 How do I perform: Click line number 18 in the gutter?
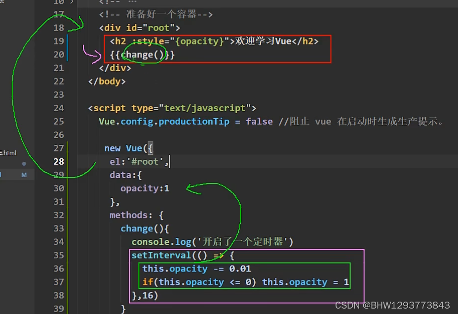point(59,28)
